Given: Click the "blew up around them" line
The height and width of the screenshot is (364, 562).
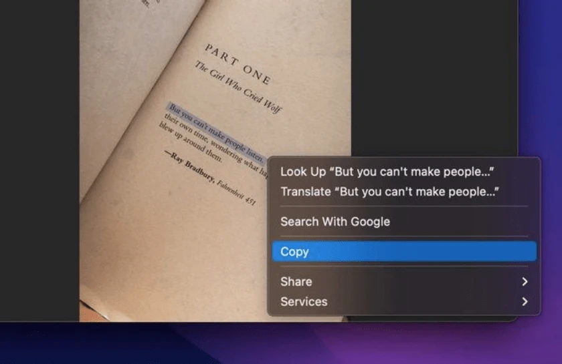Looking at the screenshot, I should (190, 142).
